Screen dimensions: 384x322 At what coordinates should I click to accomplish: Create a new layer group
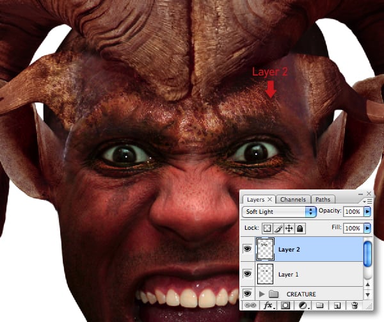(319, 305)
